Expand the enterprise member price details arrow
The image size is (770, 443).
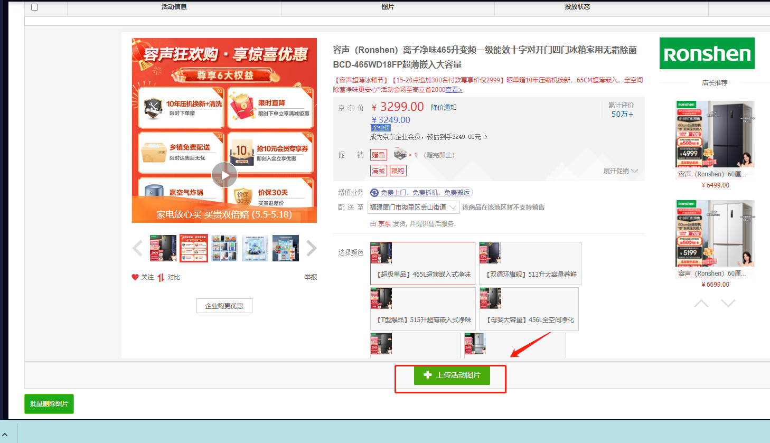pyautogui.click(x=486, y=137)
